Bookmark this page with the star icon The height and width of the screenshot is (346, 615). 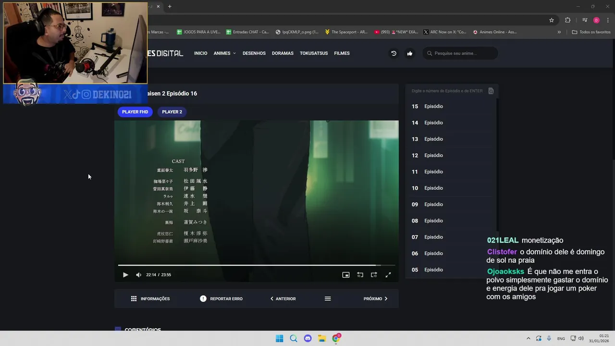point(552,20)
